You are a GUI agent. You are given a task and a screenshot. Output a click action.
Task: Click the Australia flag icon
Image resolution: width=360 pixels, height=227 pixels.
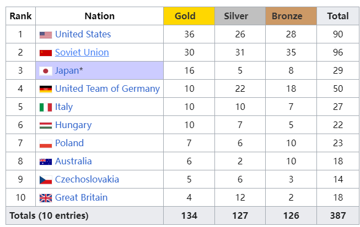(46, 162)
